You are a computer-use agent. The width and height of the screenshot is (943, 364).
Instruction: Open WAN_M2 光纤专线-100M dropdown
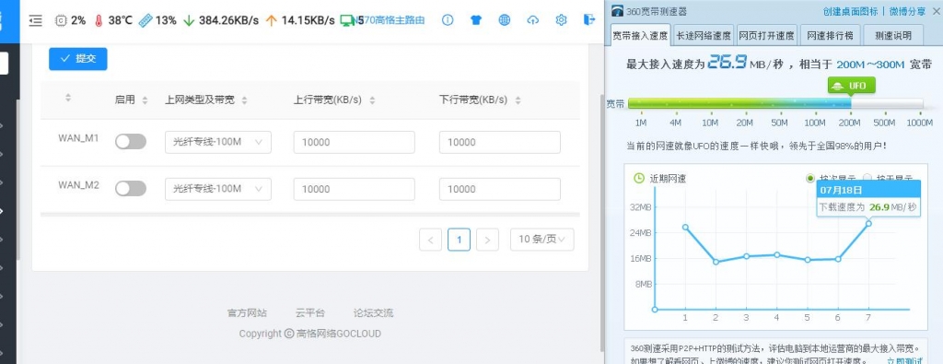(217, 189)
